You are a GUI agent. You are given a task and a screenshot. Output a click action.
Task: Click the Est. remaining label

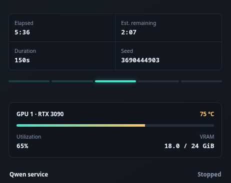point(138,23)
